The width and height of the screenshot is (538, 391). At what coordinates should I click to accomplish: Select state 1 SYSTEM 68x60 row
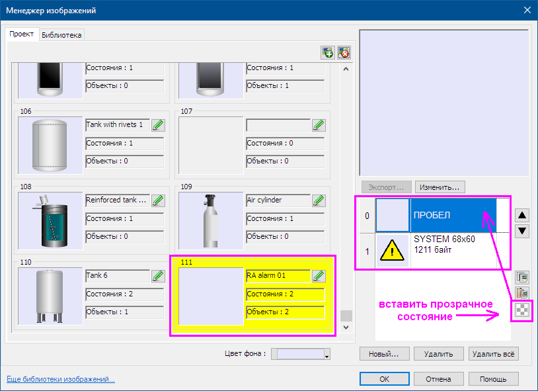pos(434,251)
